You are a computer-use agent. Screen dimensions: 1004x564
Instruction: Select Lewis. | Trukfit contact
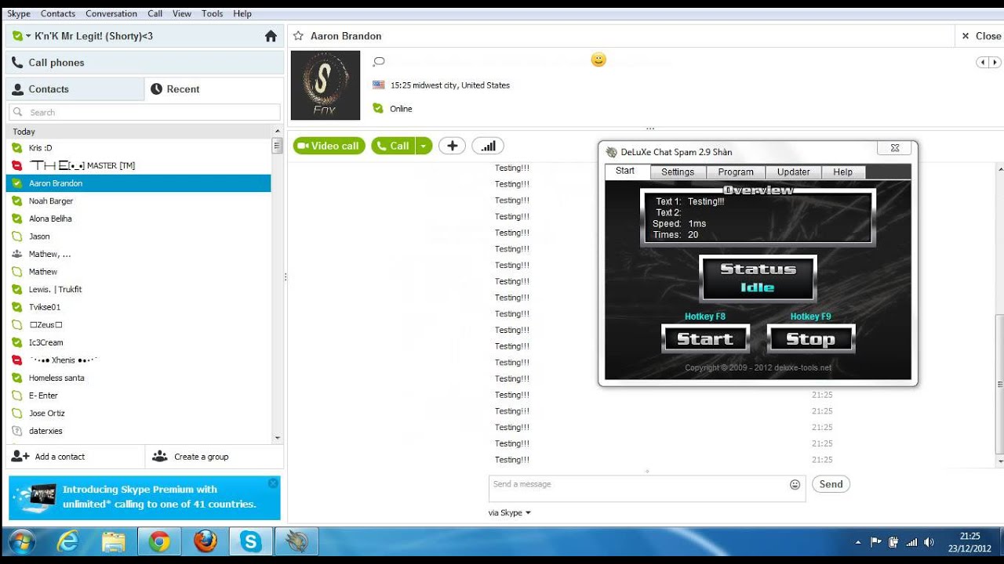139,289
